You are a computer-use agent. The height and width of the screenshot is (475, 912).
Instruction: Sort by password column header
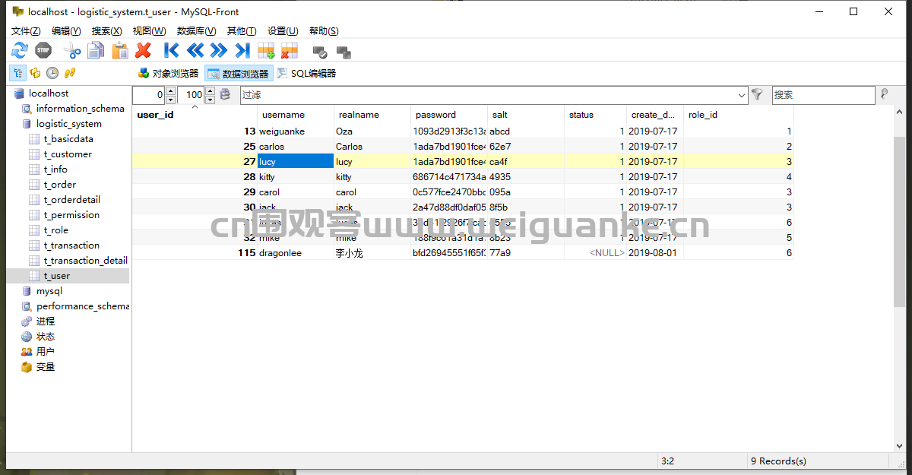coord(449,115)
